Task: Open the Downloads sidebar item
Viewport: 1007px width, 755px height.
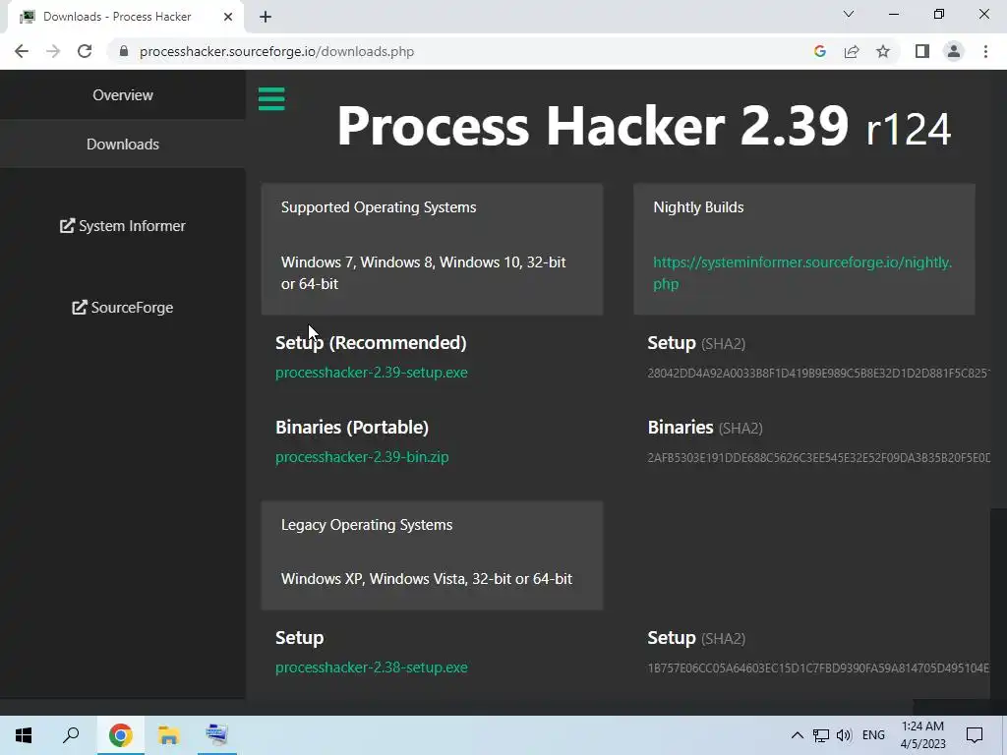Action: pos(123,145)
